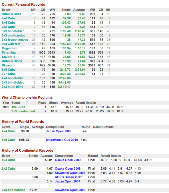Screen dimensions: 169x193
Task: Click the podium place 1 link
Action: tap(45, 107)
